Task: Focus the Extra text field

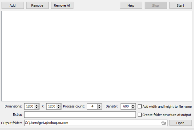Action: click(80, 115)
